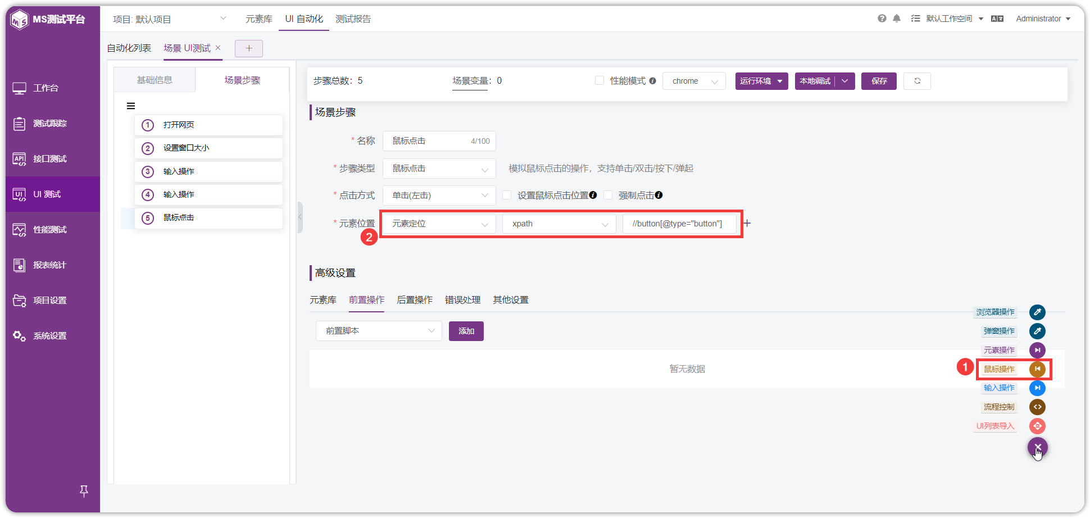Click the 弹窗操作 round icon

(x=1037, y=331)
